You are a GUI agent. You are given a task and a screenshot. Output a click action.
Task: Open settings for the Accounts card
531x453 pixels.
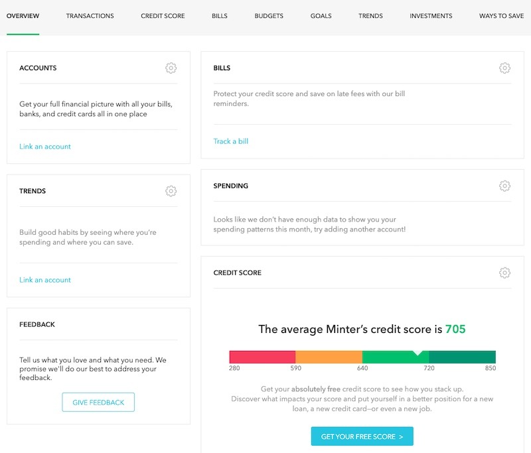pyautogui.click(x=173, y=67)
